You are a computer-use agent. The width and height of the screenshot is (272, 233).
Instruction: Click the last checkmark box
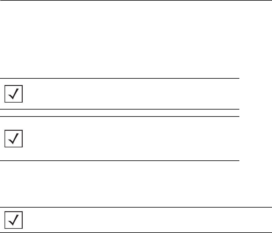(14, 220)
